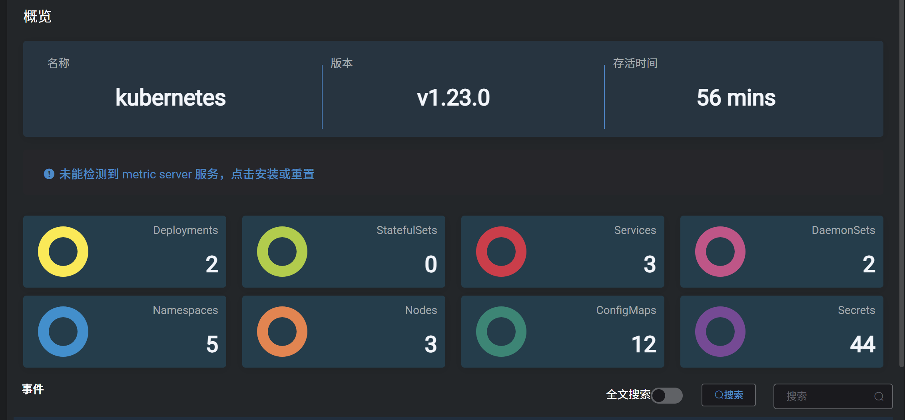
Task: Click the teal ConfigMaps ring icon
Action: (501, 332)
